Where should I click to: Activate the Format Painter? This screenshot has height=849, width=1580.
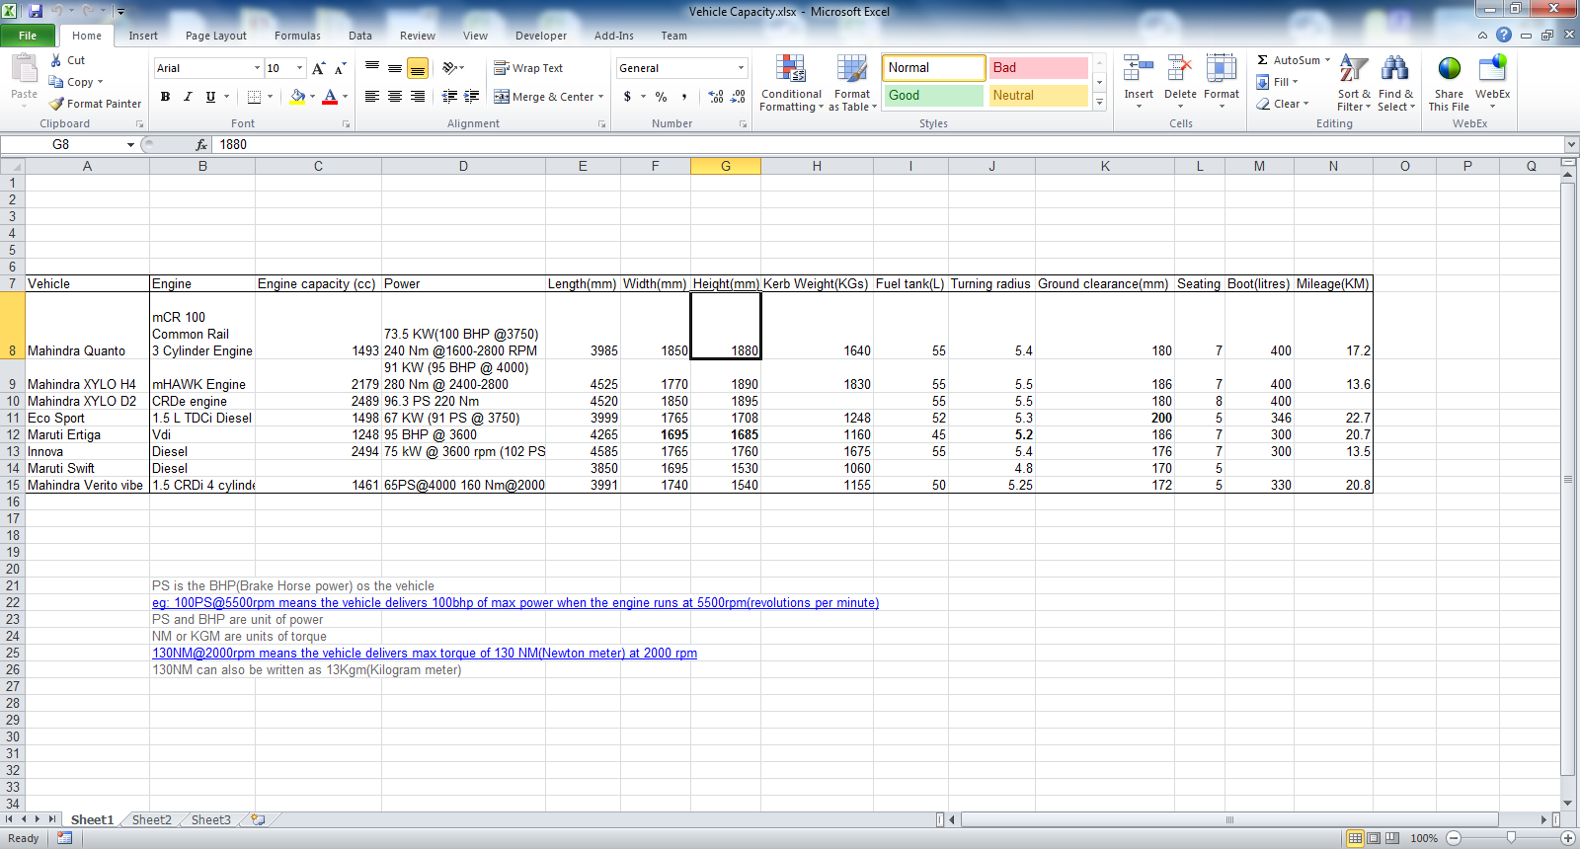click(95, 104)
